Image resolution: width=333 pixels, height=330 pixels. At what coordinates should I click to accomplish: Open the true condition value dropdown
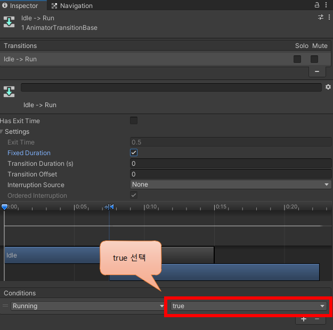pos(248,306)
